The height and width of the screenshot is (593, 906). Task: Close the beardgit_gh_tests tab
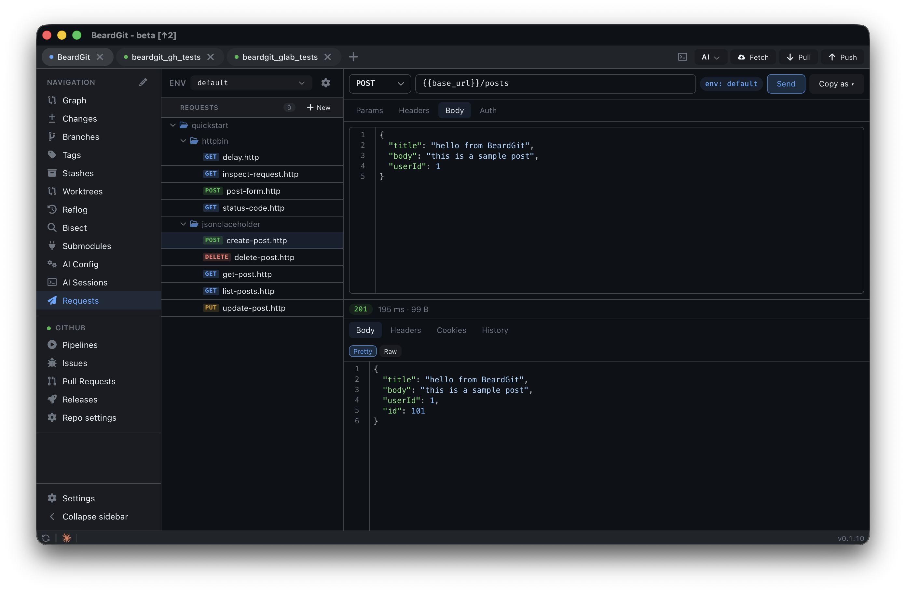[211, 57]
